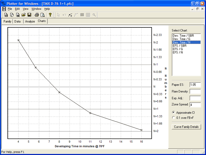Toggle the grid toolbar icon
This screenshot has width=206, height=155.
(88, 15)
